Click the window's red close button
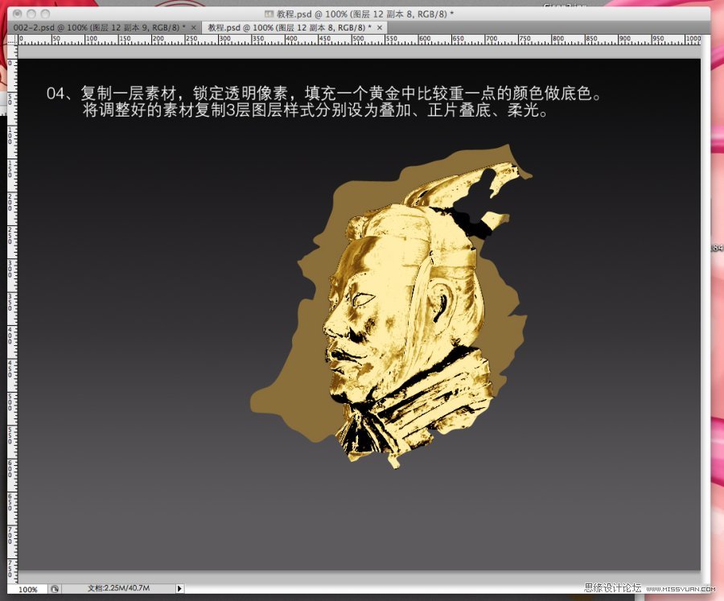724x601 pixels. point(18,14)
